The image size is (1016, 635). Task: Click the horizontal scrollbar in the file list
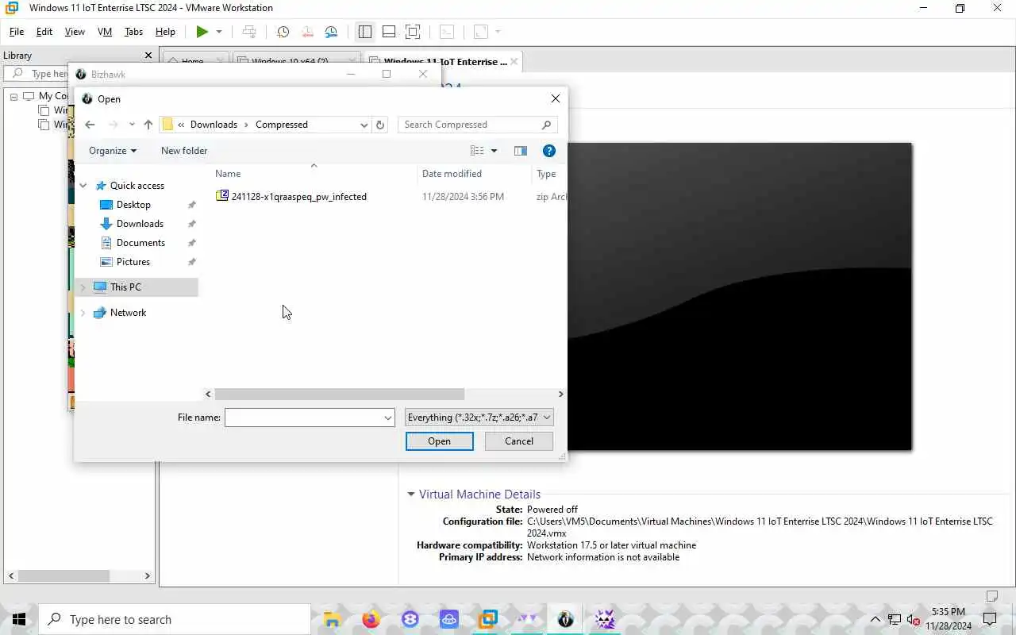(339, 394)
